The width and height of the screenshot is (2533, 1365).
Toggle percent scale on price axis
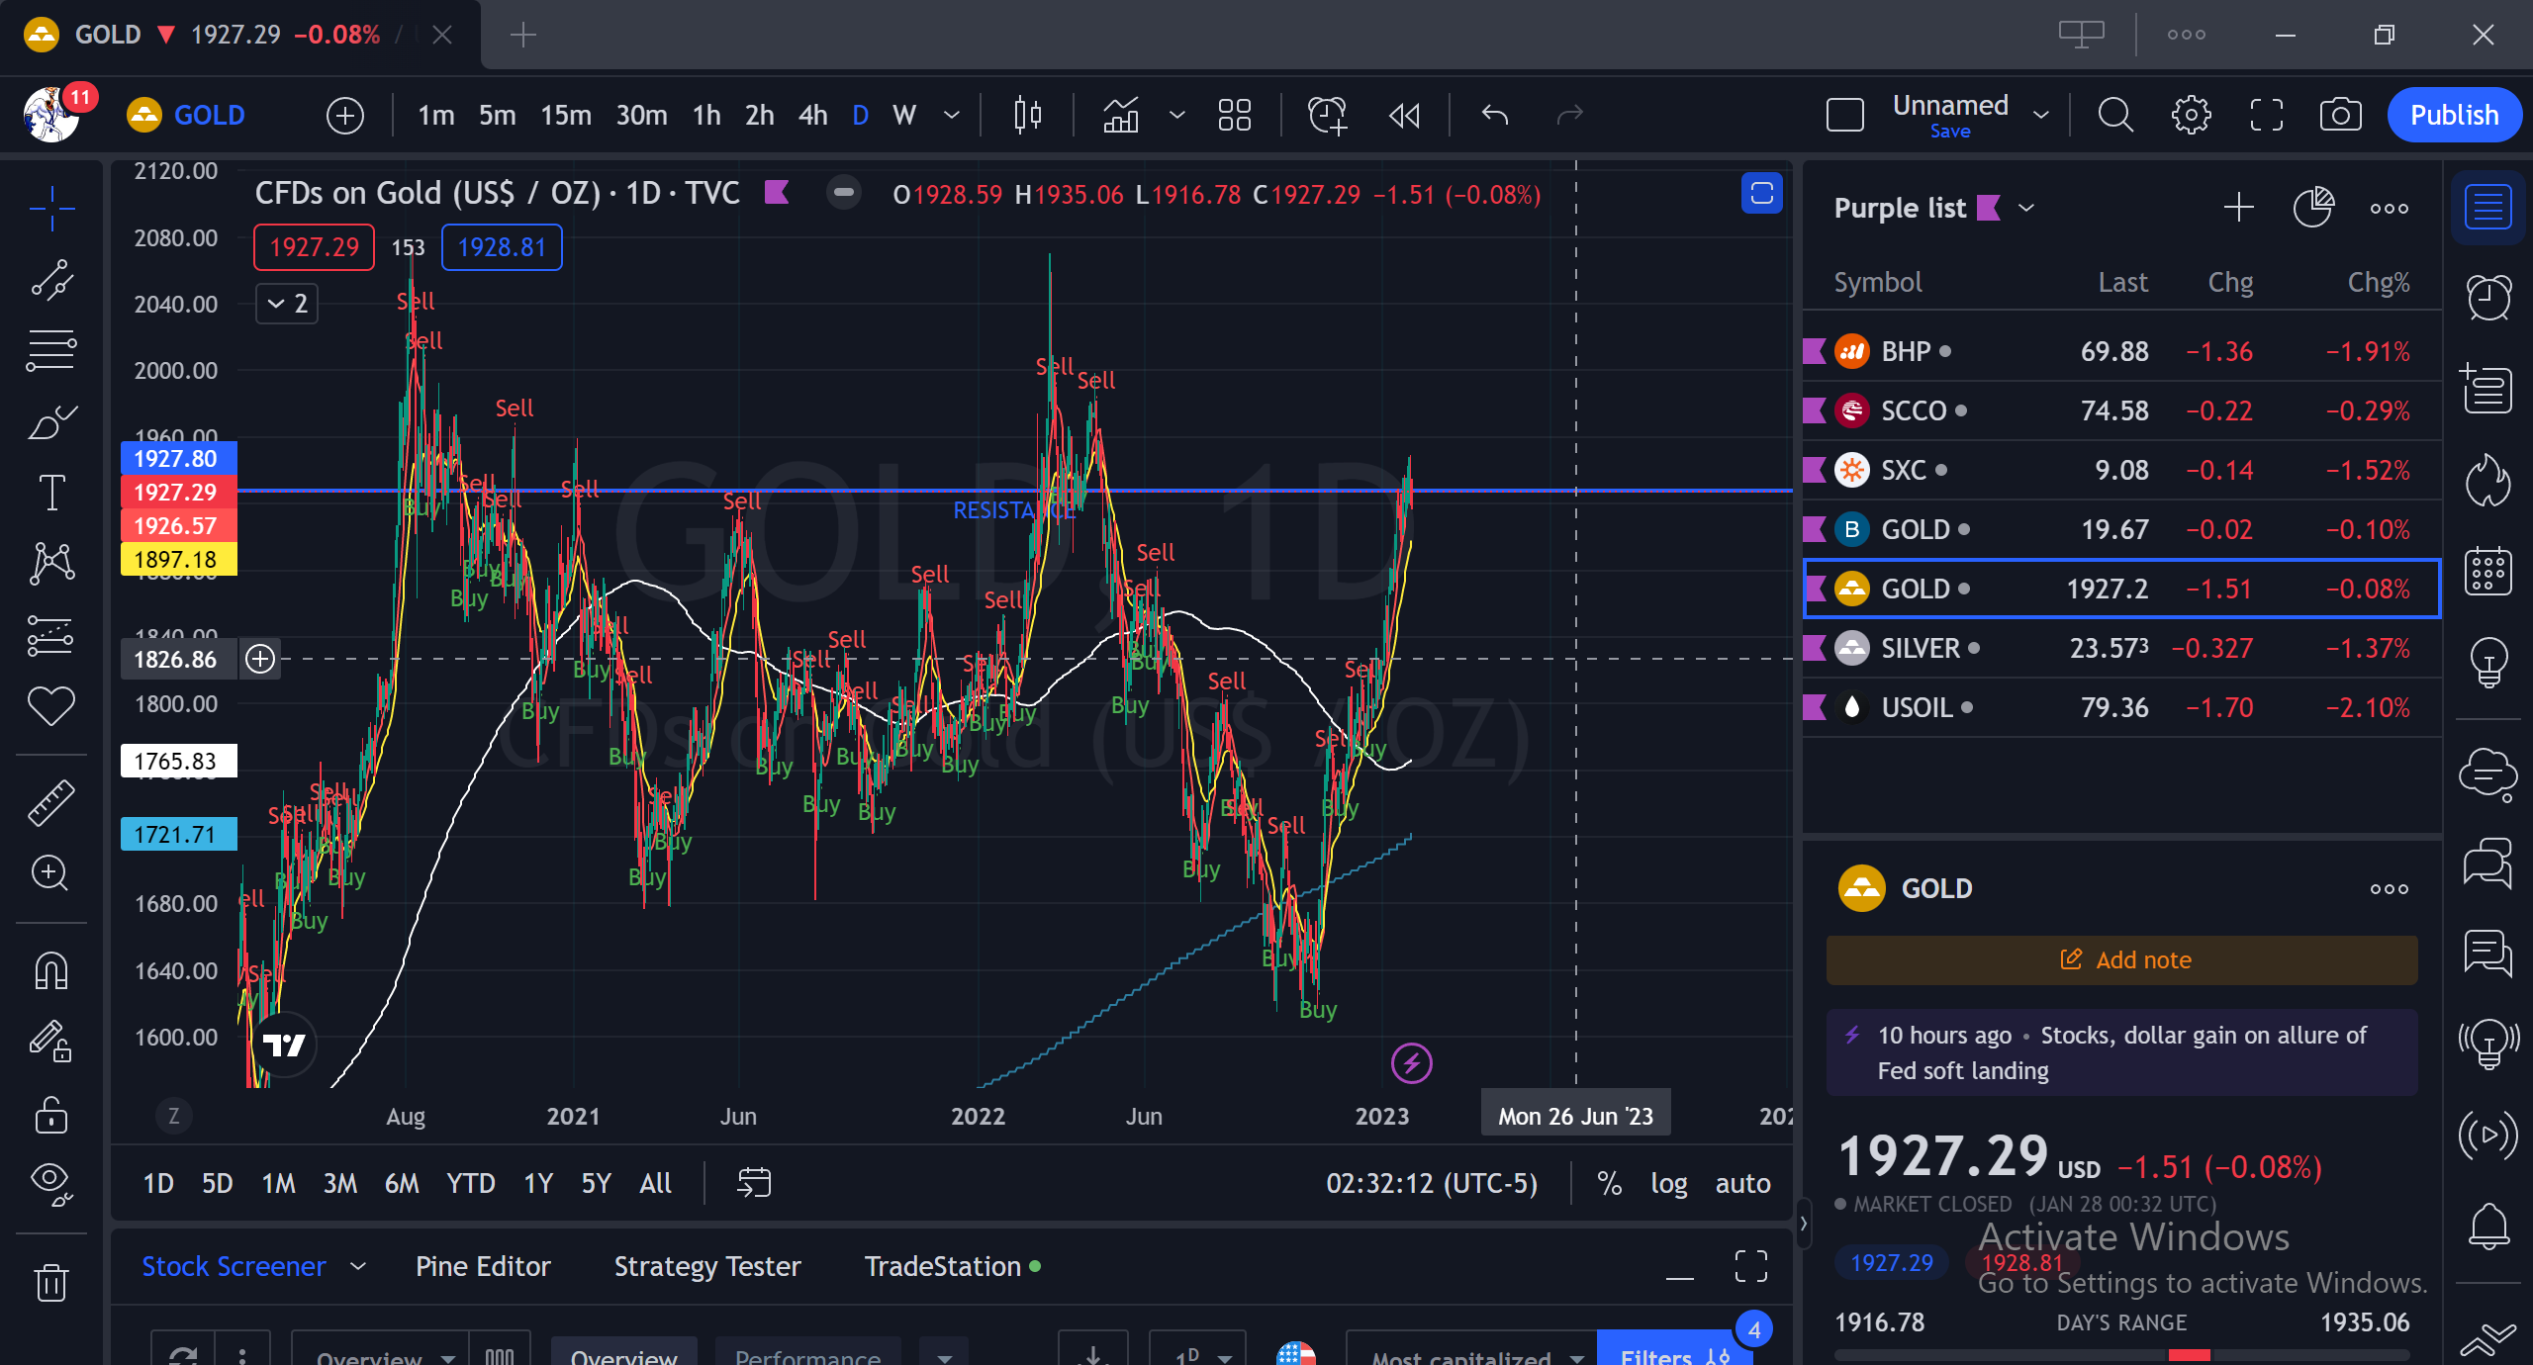tap(1609, 1183)
